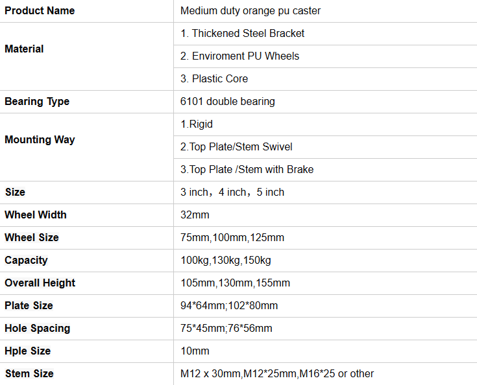Click the '3 inch, 4 inch, 5 inch' value
The height and width of the screenshot is (385, 477).
[232, 192]
